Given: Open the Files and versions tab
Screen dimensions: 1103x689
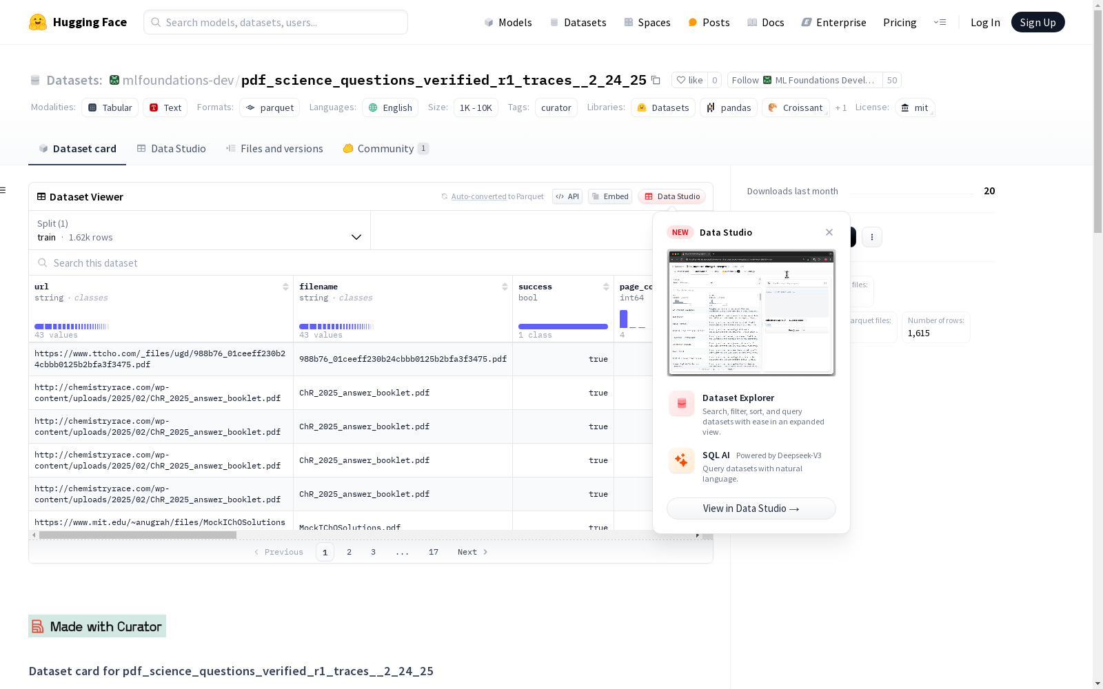Looking at the screenshot, I should 274,148.
